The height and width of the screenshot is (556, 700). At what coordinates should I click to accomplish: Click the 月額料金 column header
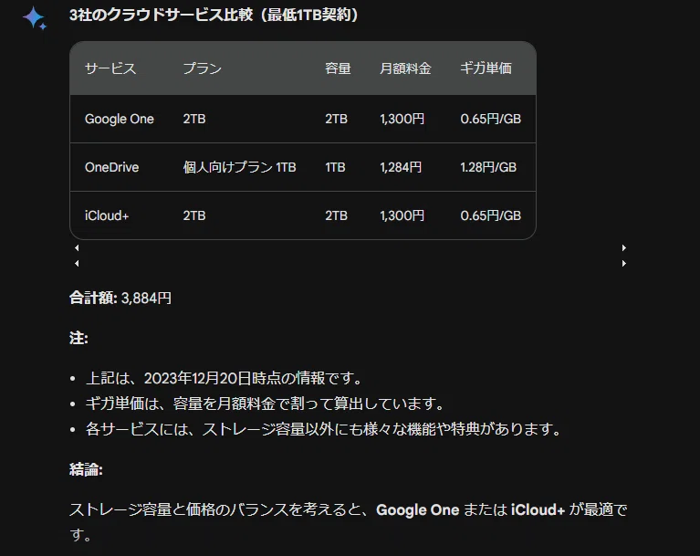coord(405,68)
